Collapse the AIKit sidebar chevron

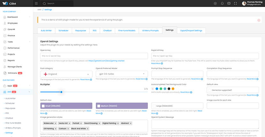[29, 92]
